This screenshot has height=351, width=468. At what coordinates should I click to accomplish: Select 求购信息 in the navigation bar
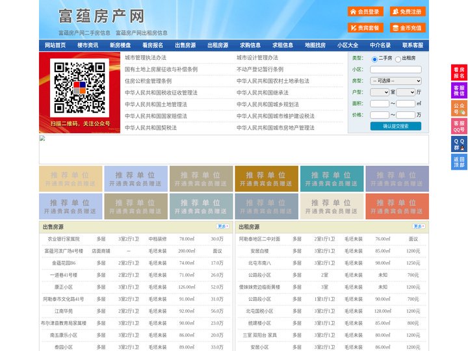tap(250, 45)
